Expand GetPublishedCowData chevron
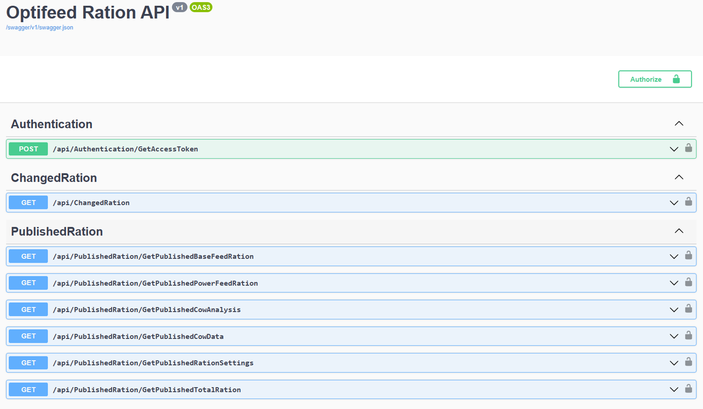 [x=674, y=337]
